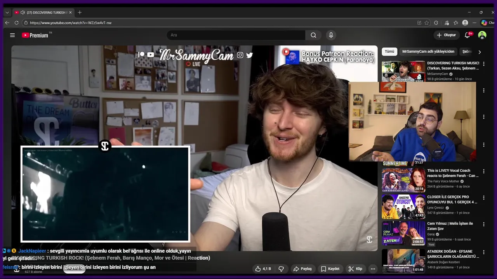Click the search magnifier button
The width and height of the screenshot is (497, 279).
click(x=313, y=35)
